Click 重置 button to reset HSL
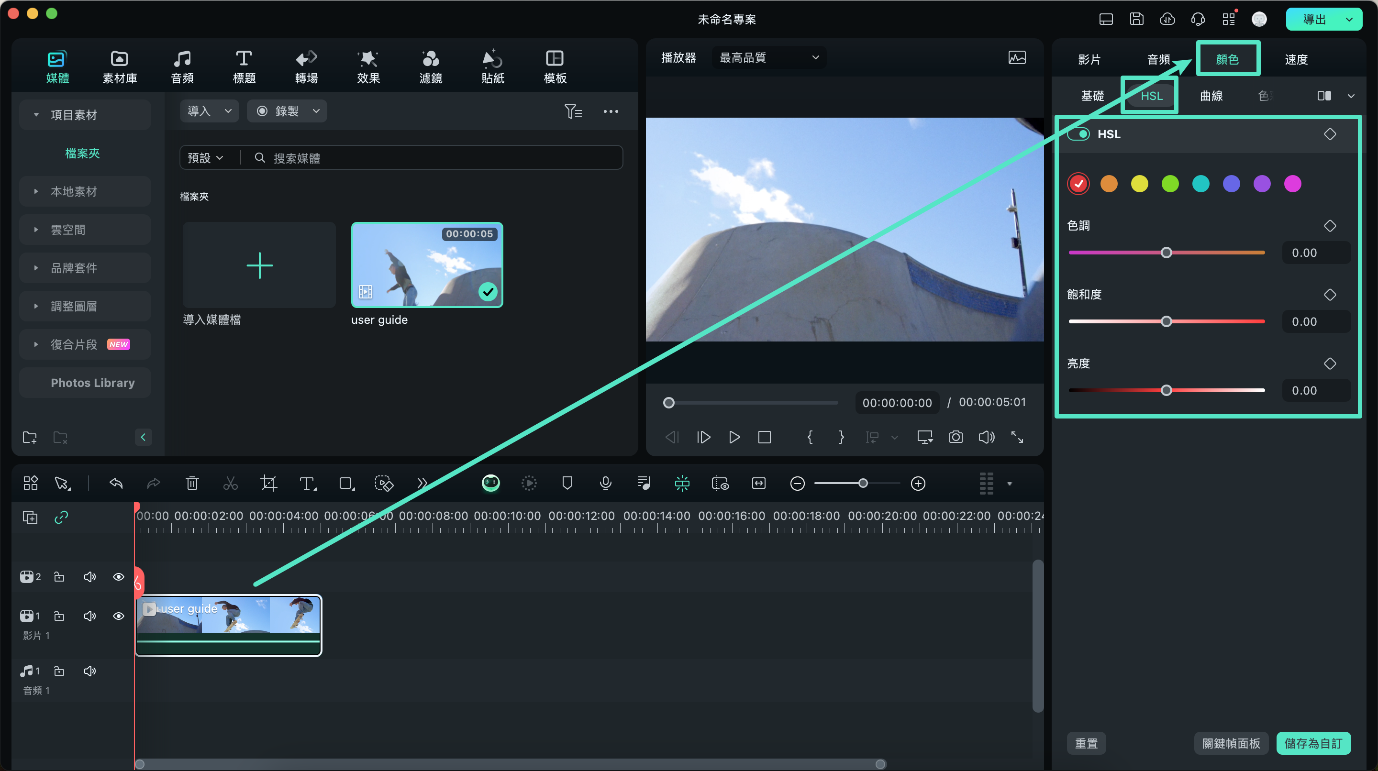Viewport: 1378px width, 771px height. click(x=1088, y=744)
